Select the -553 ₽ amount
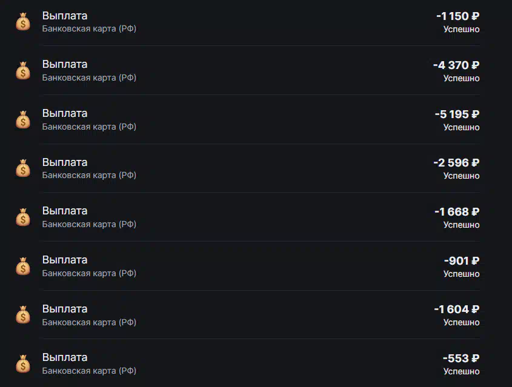This screenshot has height=387, width=512. tap(461, 359)
